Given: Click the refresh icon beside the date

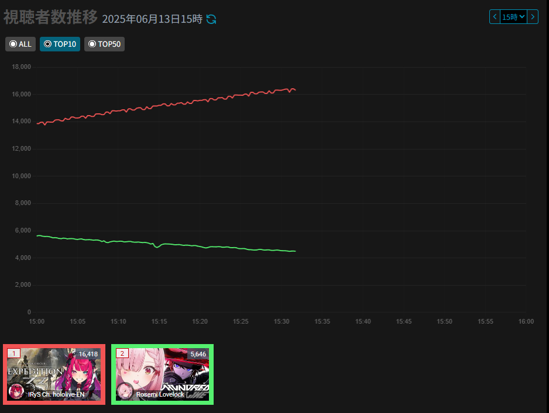Looking at the screenshot, I should click(211, 19).
